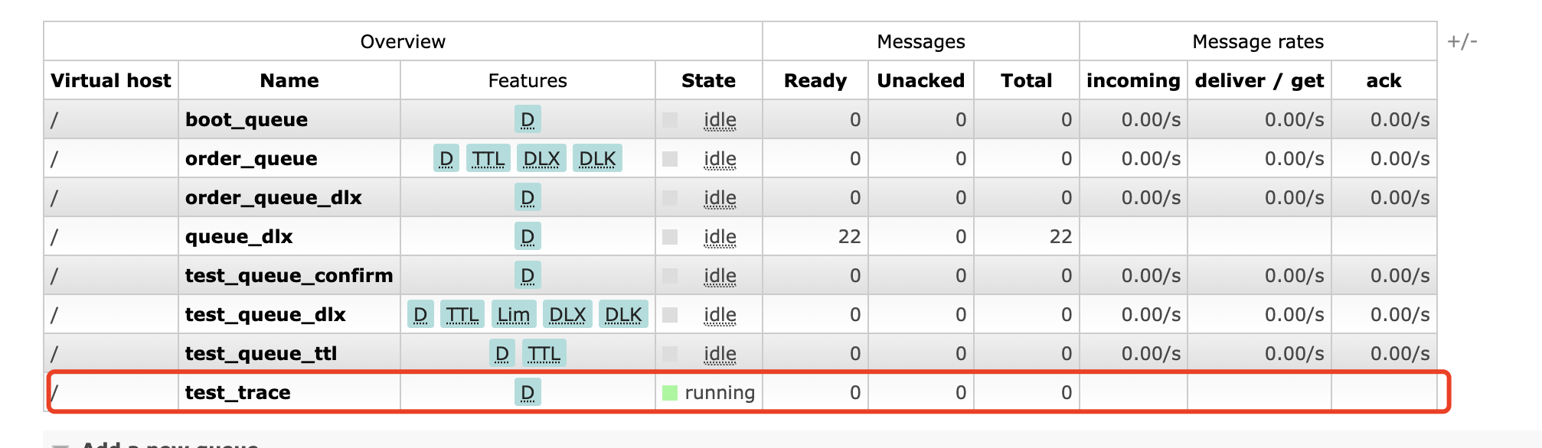Open the order_queue_dlx queue details
This screenshot has height=448, width=1542.
click(x=273, y=198)
